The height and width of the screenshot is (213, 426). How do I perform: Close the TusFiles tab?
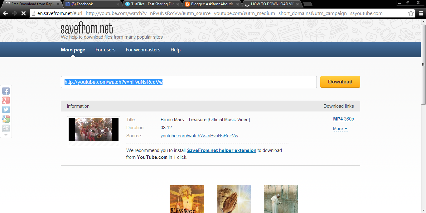click(x=178, y=4)
